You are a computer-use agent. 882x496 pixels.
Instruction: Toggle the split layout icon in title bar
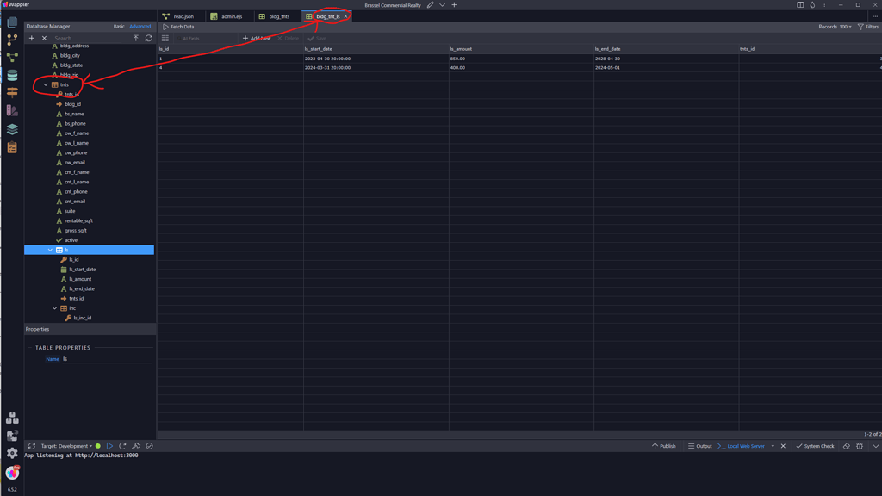[x=800, y=5]
